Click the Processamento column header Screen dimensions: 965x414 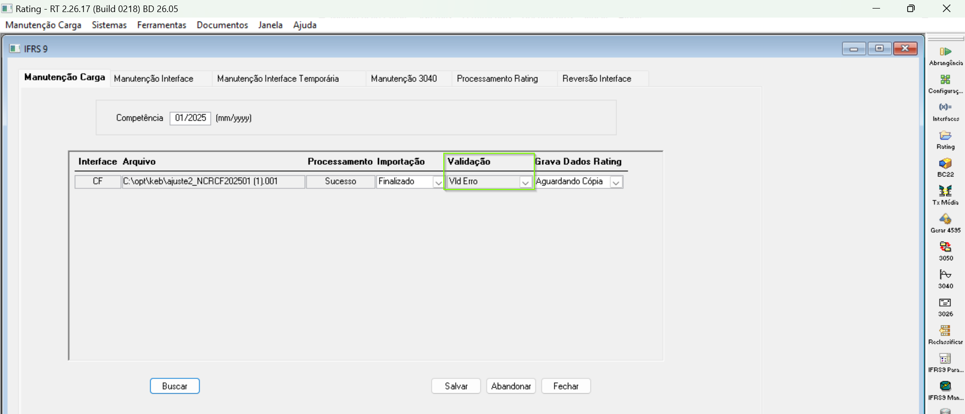[340, 161]
